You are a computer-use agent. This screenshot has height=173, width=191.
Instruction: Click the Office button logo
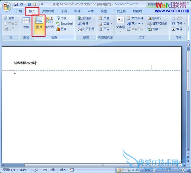click(6, 7)
